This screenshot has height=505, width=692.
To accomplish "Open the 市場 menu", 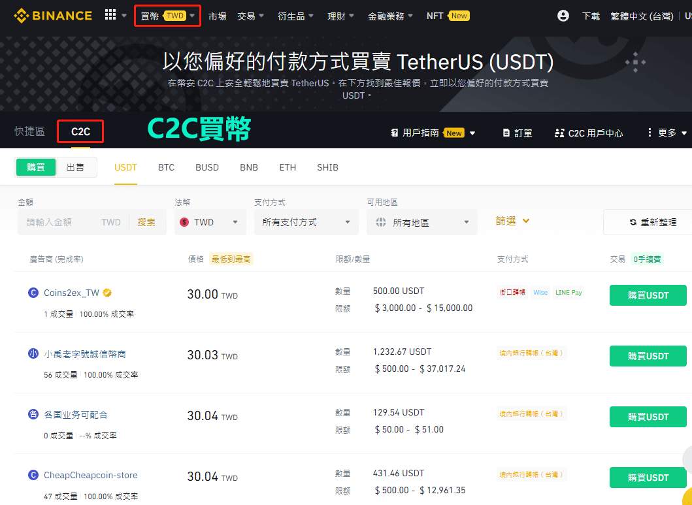I will coord(217,15).
